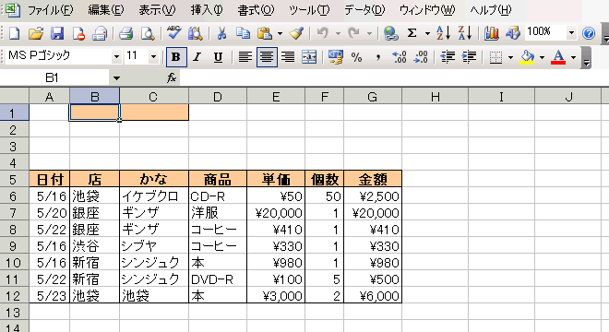Toggle Bold formatting button

(x=175, y=57)
